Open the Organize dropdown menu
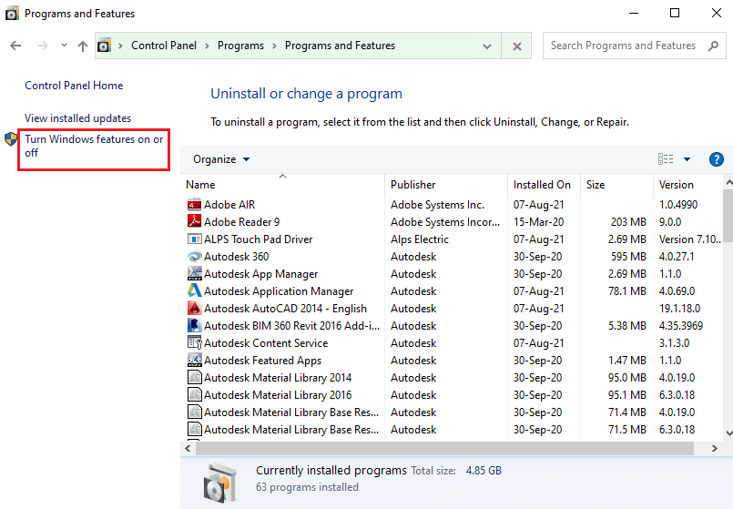Screen dimensions: 733x509 pos(221,159)
